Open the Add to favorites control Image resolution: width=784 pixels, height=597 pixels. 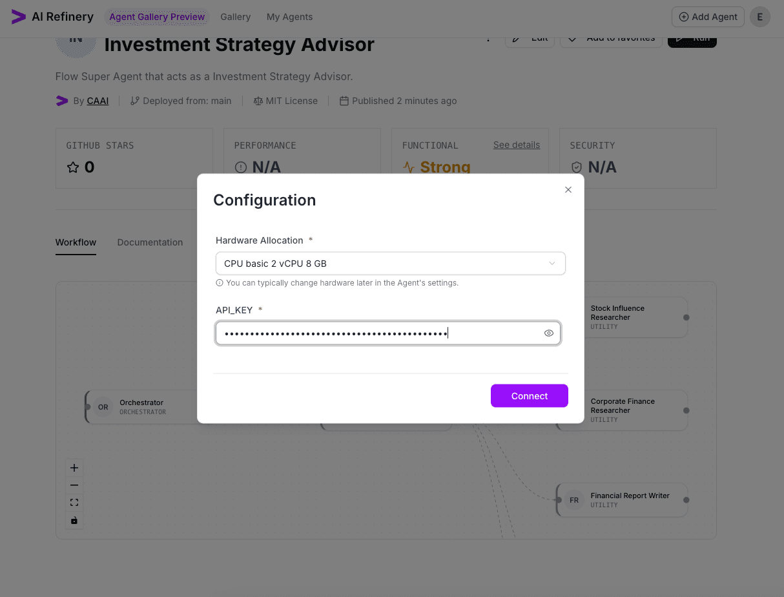tap(610, 38)
